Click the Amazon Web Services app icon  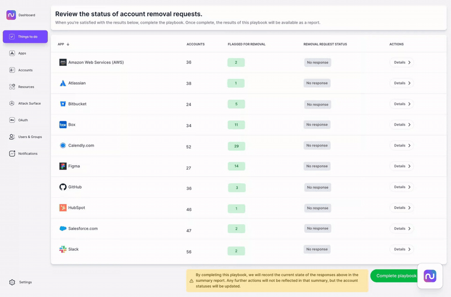pyautogui.click(x=63, y=63)
